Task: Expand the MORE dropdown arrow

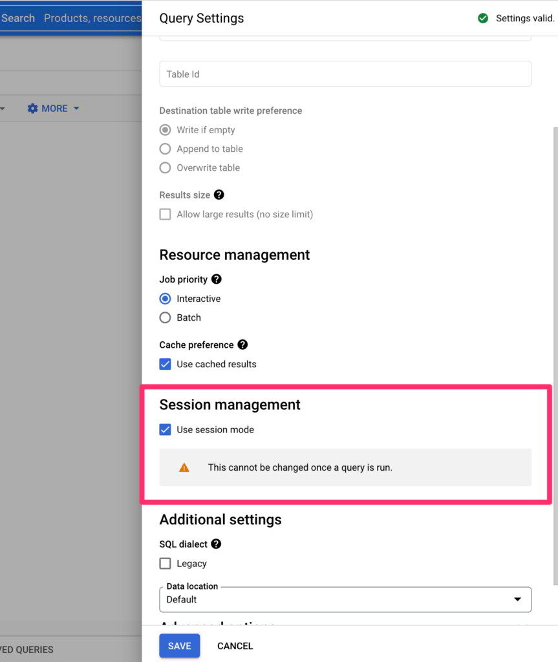Action: click(76, 109)
